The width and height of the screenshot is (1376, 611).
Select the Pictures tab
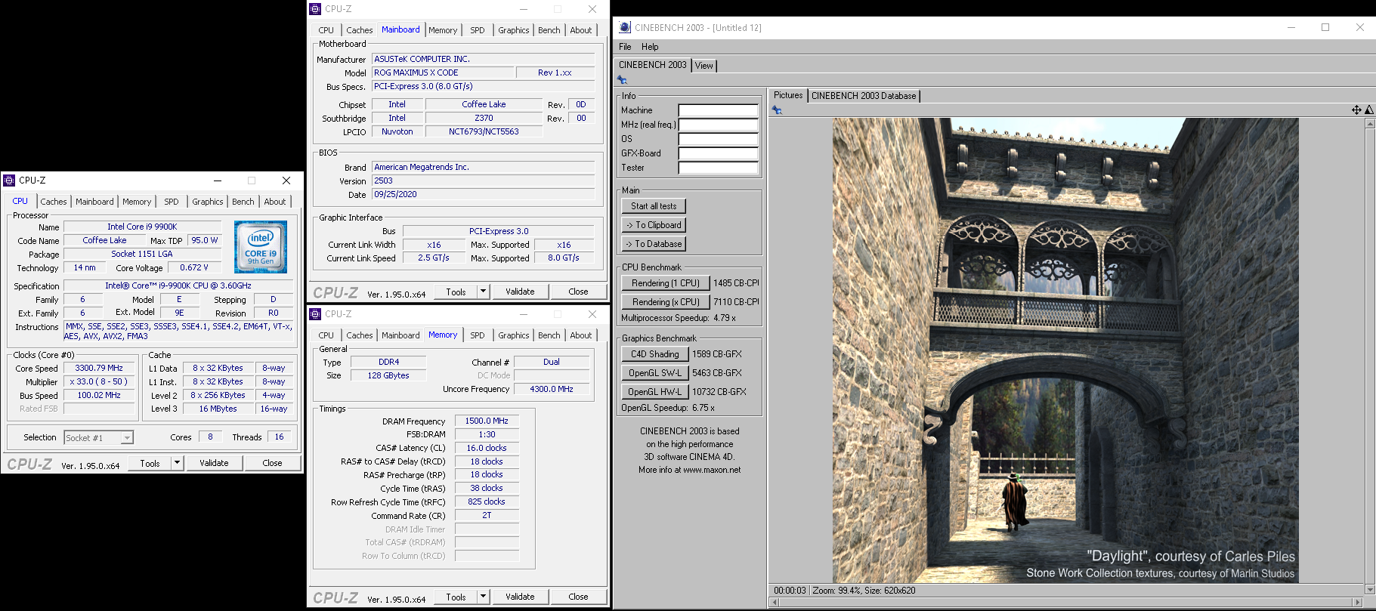788,95
